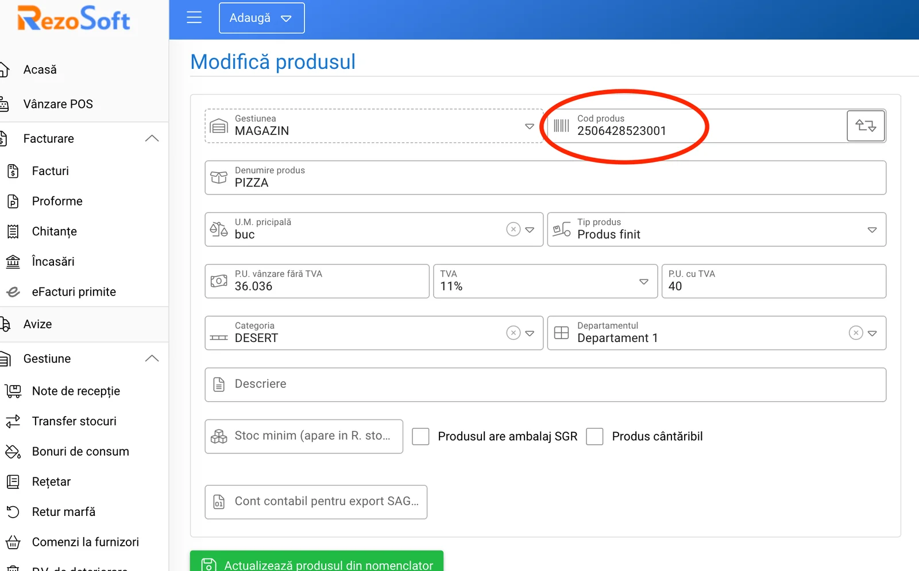The height and width of the screenshot is (571, 919).
Task: Collapse the Gestiune menu section
Action: (x=152, y=358)
